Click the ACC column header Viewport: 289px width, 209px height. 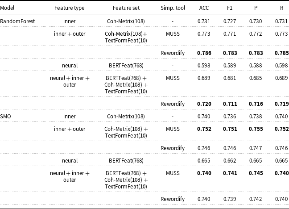coord(204,8)
